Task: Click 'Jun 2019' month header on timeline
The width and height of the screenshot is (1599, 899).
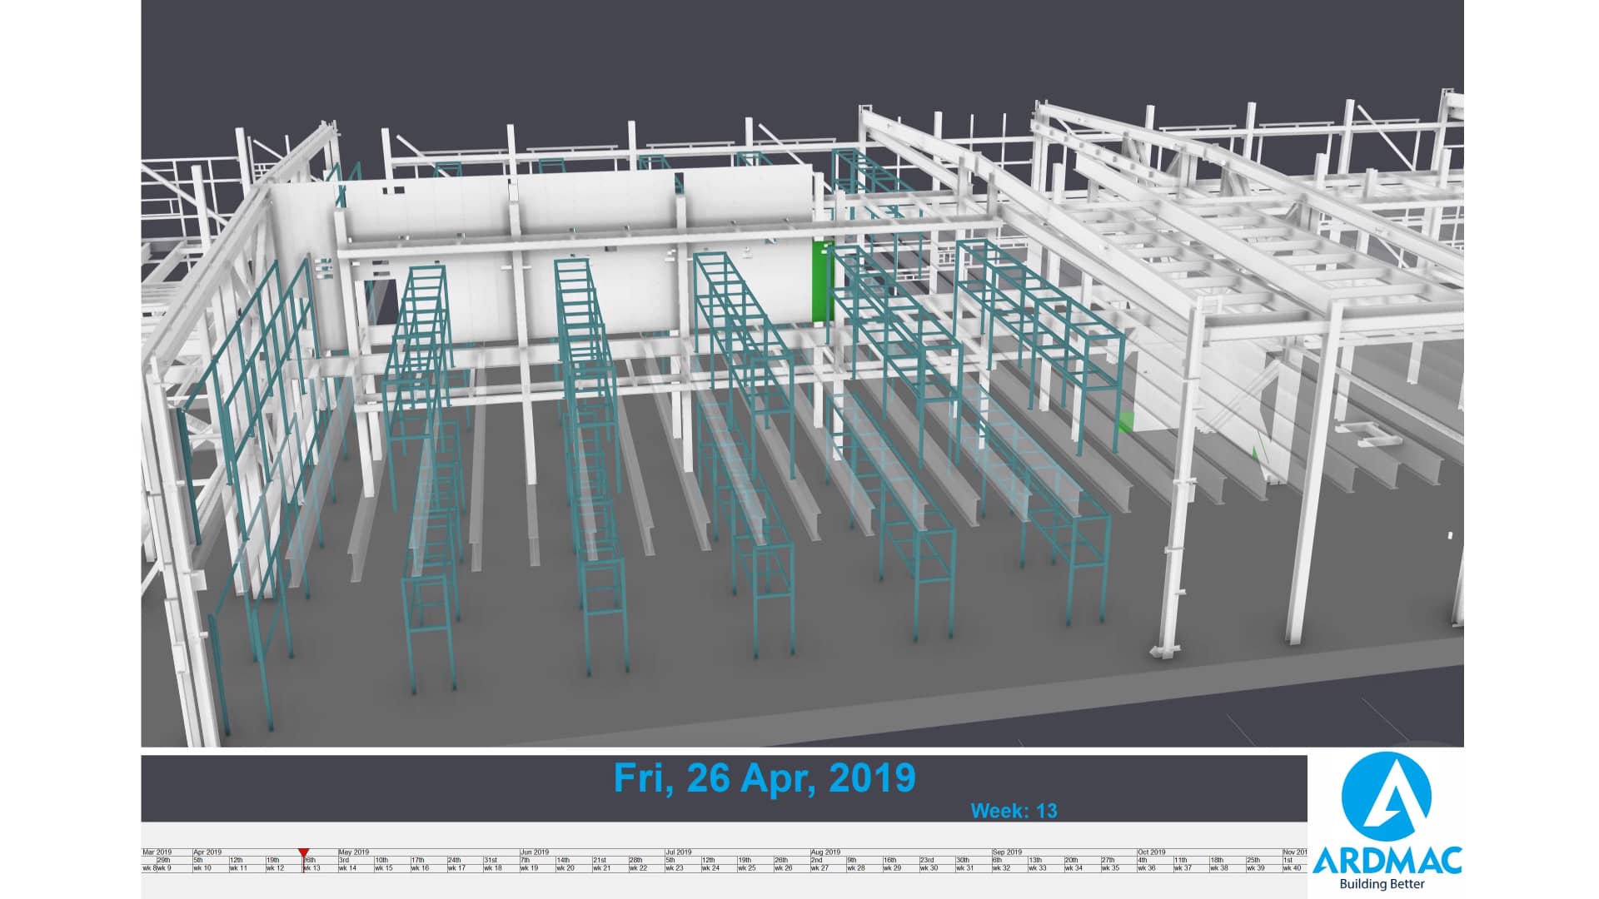Action: click(535, 852)
